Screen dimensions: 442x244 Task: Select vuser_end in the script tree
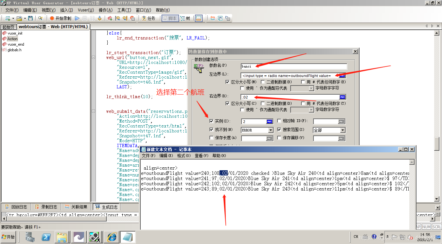pyautogui.click(x=16, y=44)
